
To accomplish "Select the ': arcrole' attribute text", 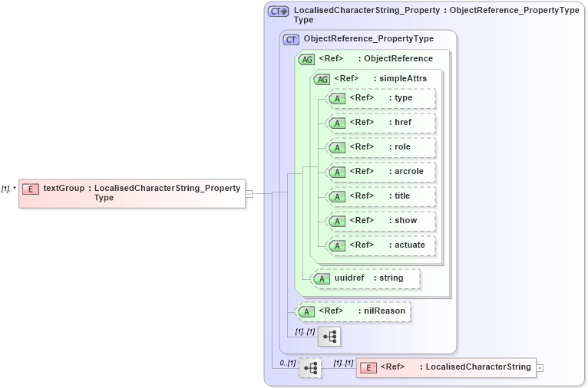I will coord(406,171).
